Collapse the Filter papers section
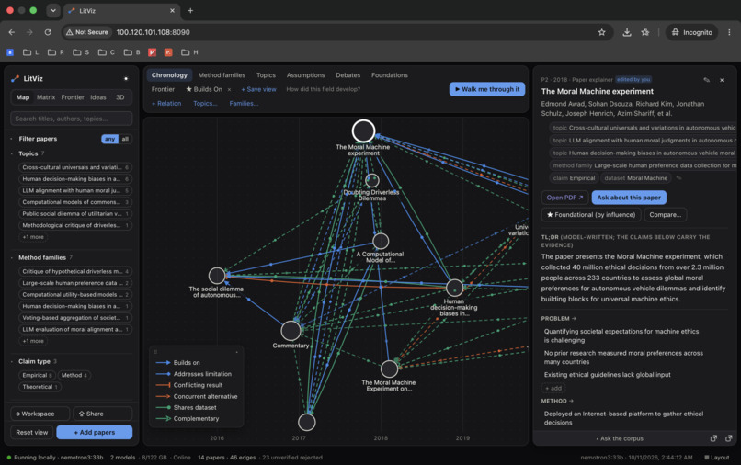Screen dimensions: 741x465 [12, 139]
